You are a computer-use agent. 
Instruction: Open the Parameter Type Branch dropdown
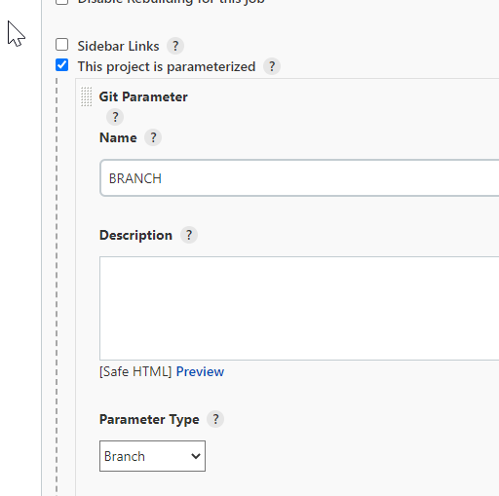coord(152,456)
